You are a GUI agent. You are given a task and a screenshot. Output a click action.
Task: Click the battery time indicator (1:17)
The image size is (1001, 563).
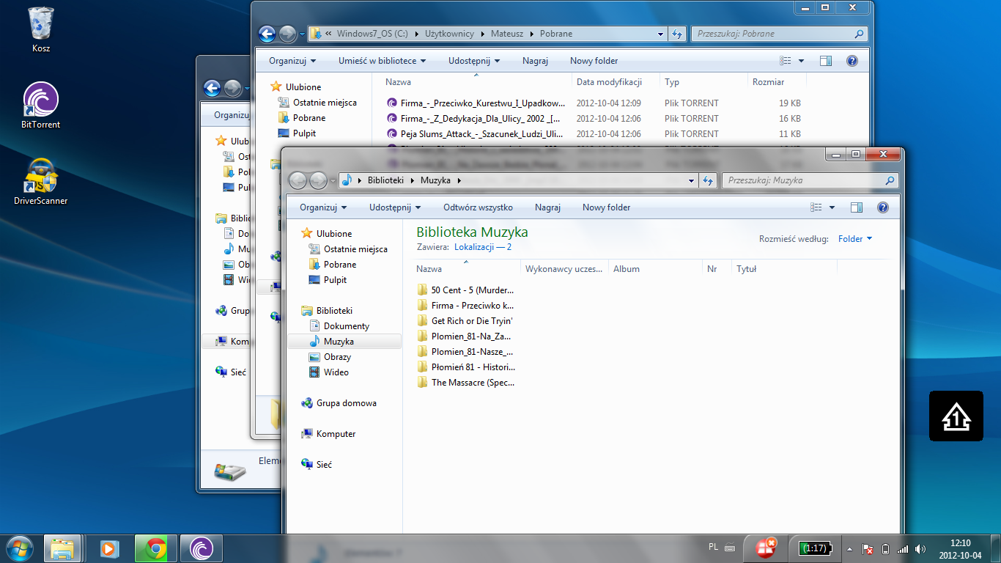(814, 548)
